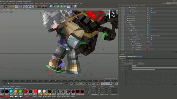
Task: Toggle Point Level Animation recording
Action: click(113, 84)
